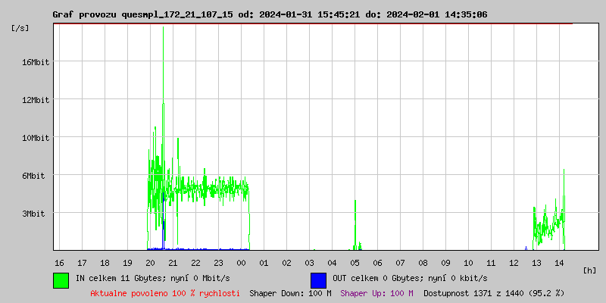Viewport: 606px width, 303px height.
Task: Click the [h] hour unit label
Action: point(590,270)
